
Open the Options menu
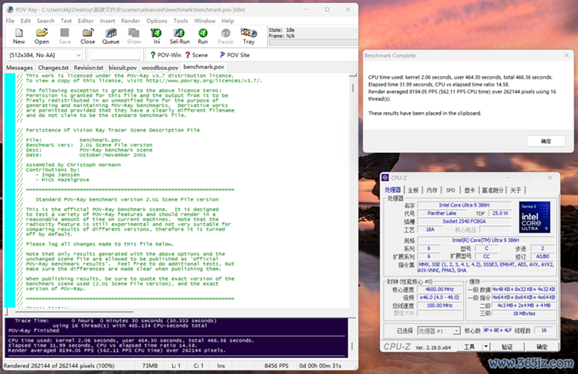click(x=157, y=21)
